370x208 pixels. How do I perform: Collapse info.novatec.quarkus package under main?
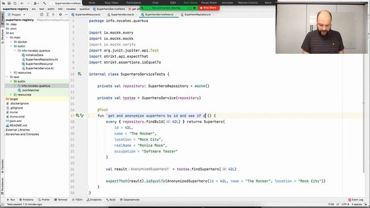[x=15, y=51]
